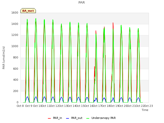
Task: Click the 1600 y-axis tick label
Action: coord(15,13)
